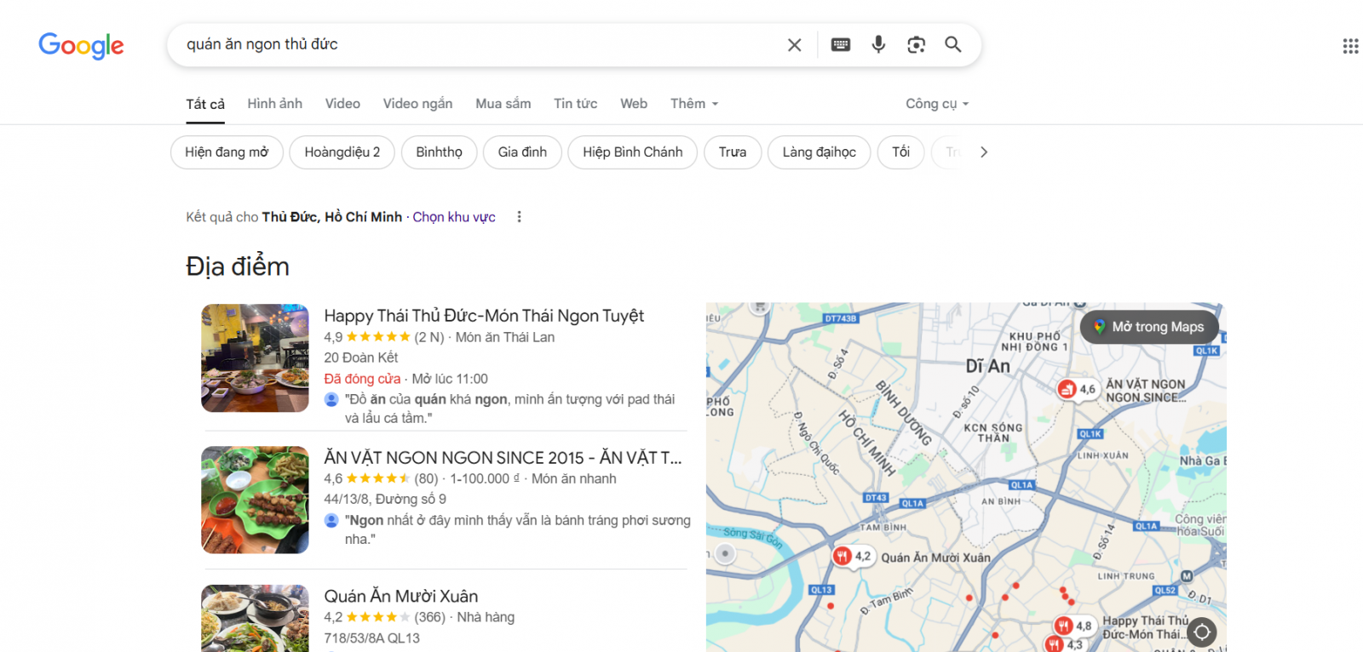Screen dimensions: 1363x652
Task: Open the Video ngắn tab
Action: pyautogui.click(x=417, y=104)
